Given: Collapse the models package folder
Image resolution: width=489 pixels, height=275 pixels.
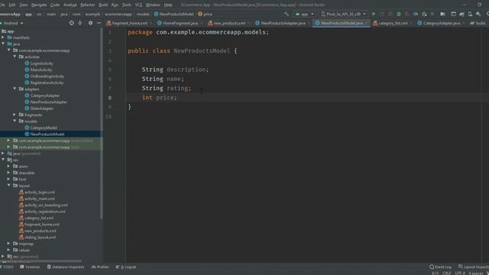Looking at the screenshot, I should 15,121.
